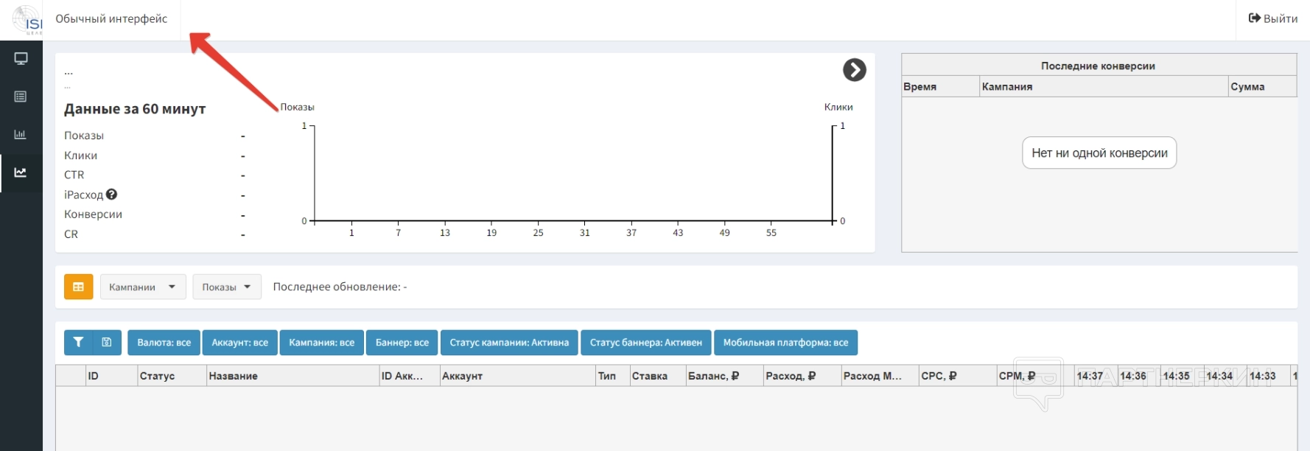Select the line chart icon in the sidebar

(x=21, y=172)
